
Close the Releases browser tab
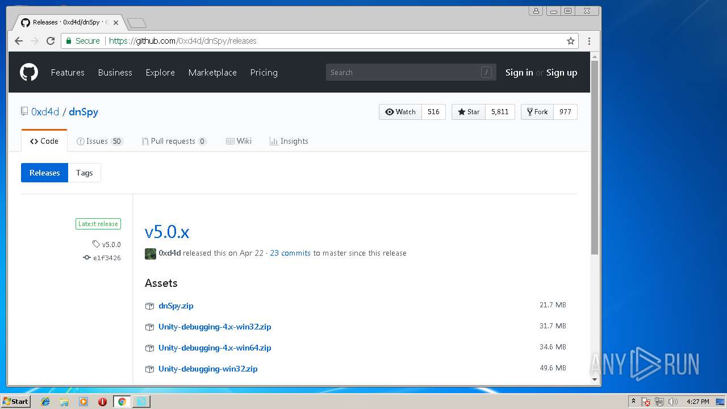coord(116,23)
